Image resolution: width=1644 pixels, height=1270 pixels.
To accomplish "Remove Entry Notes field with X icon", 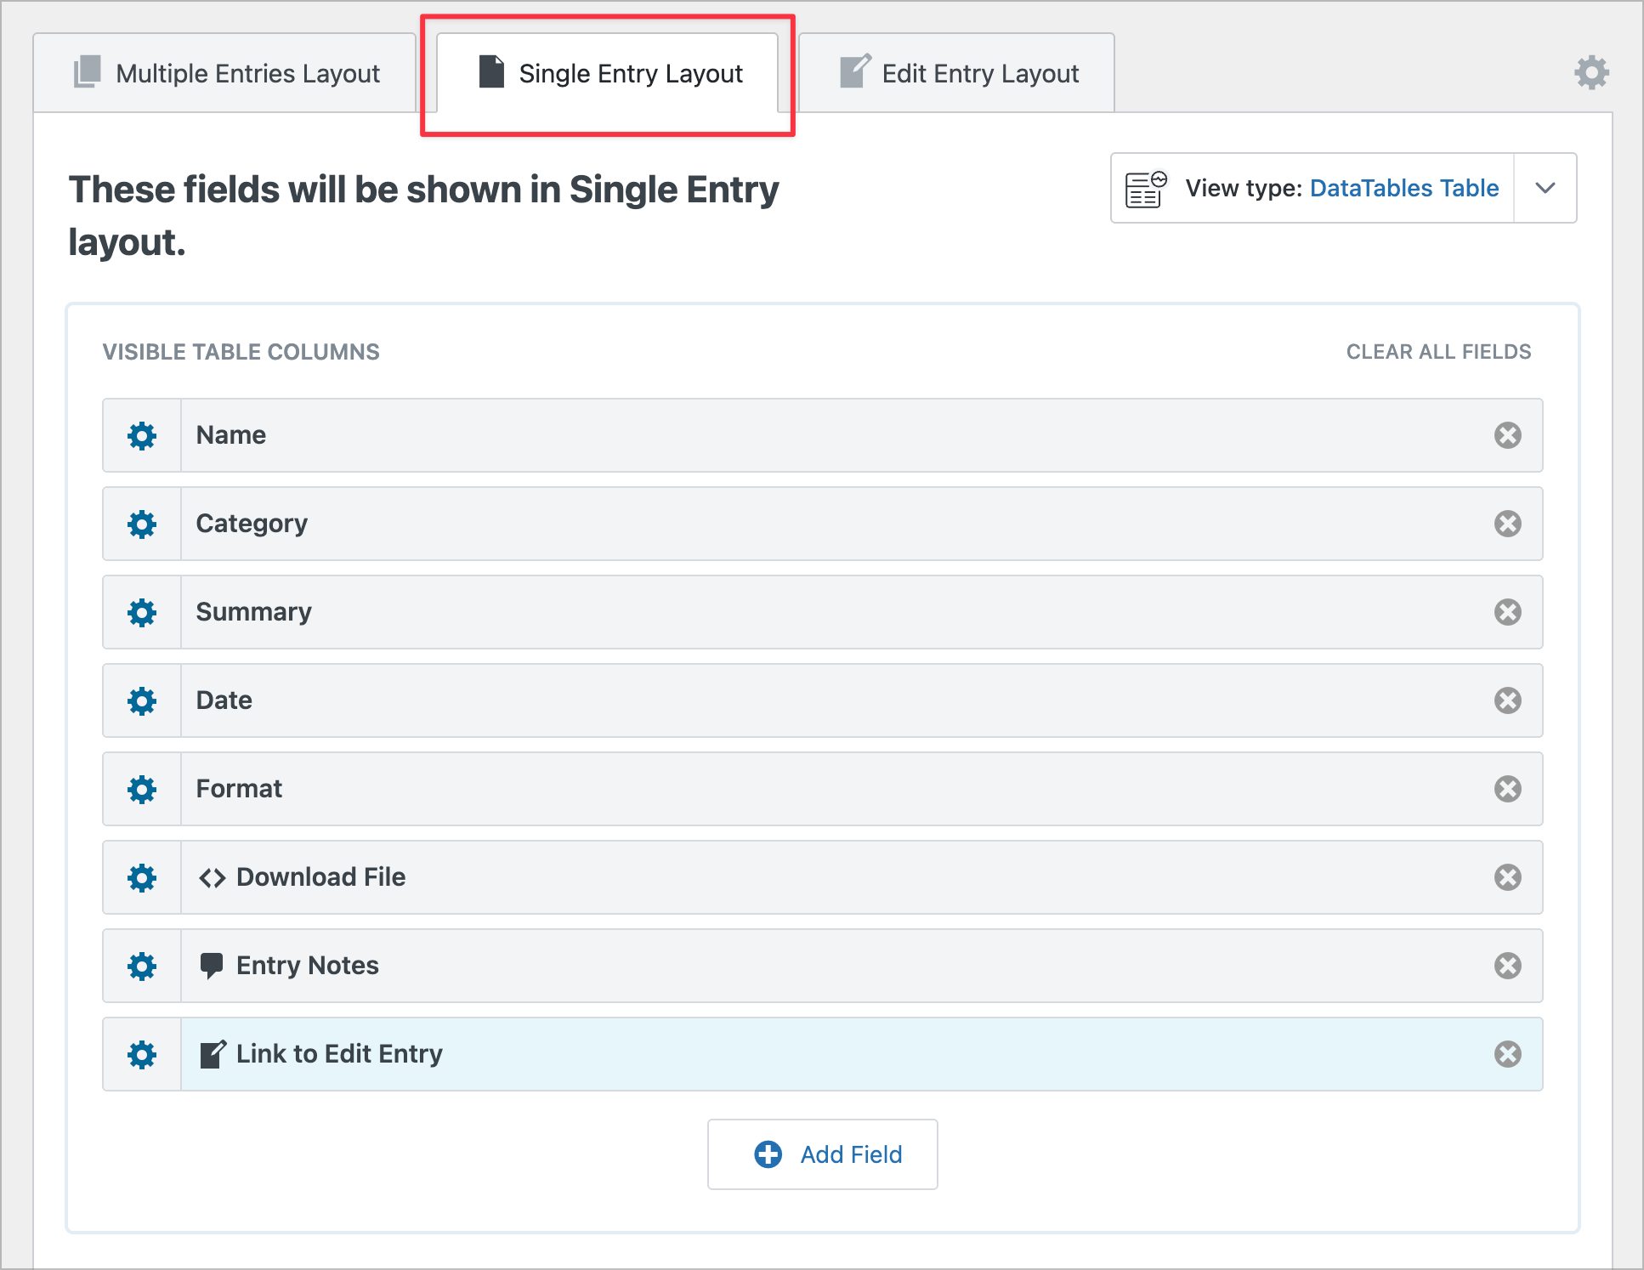I will click(x=1507, y=966).
